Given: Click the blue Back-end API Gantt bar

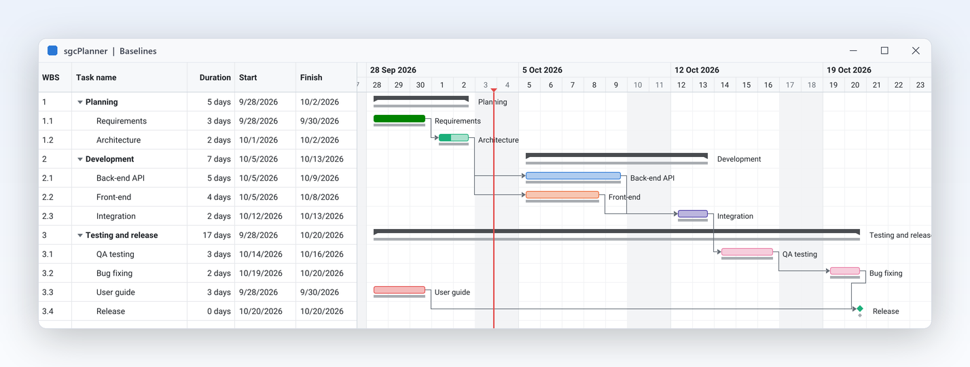Looking at the screenshot, I should [x=573, y=176].
